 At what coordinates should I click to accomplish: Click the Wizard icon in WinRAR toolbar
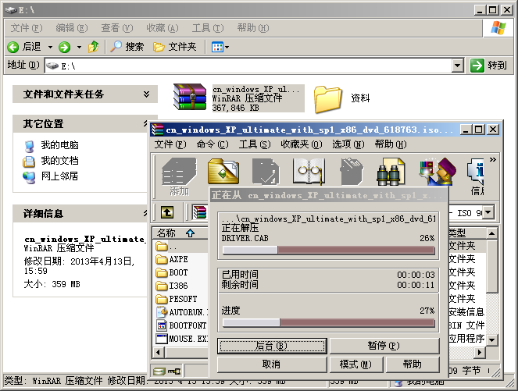438,172
